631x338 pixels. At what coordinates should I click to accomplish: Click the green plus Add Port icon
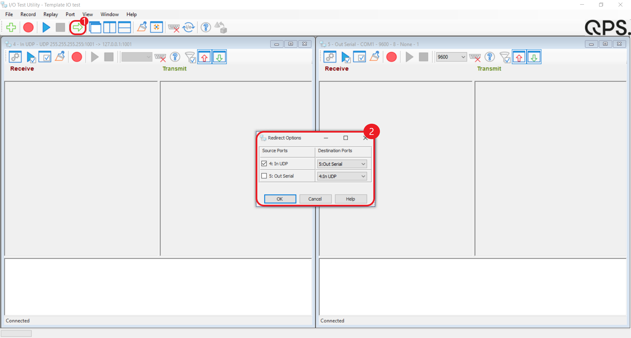(11, 28)
